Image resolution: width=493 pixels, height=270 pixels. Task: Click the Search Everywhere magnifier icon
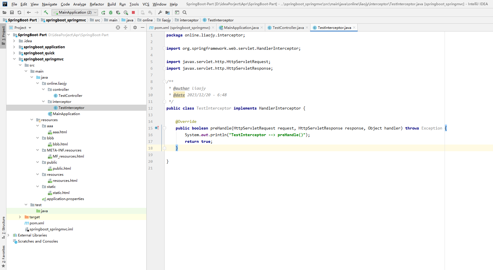tap(185, 12)
